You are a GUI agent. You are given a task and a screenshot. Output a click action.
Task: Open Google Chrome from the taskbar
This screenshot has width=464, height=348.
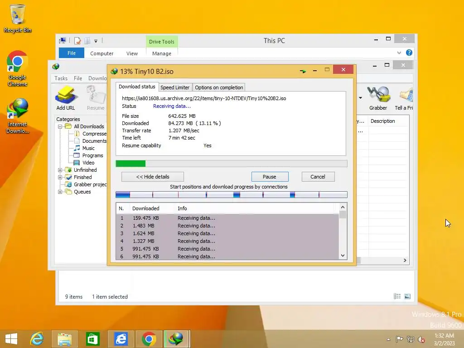pos(149,339)
